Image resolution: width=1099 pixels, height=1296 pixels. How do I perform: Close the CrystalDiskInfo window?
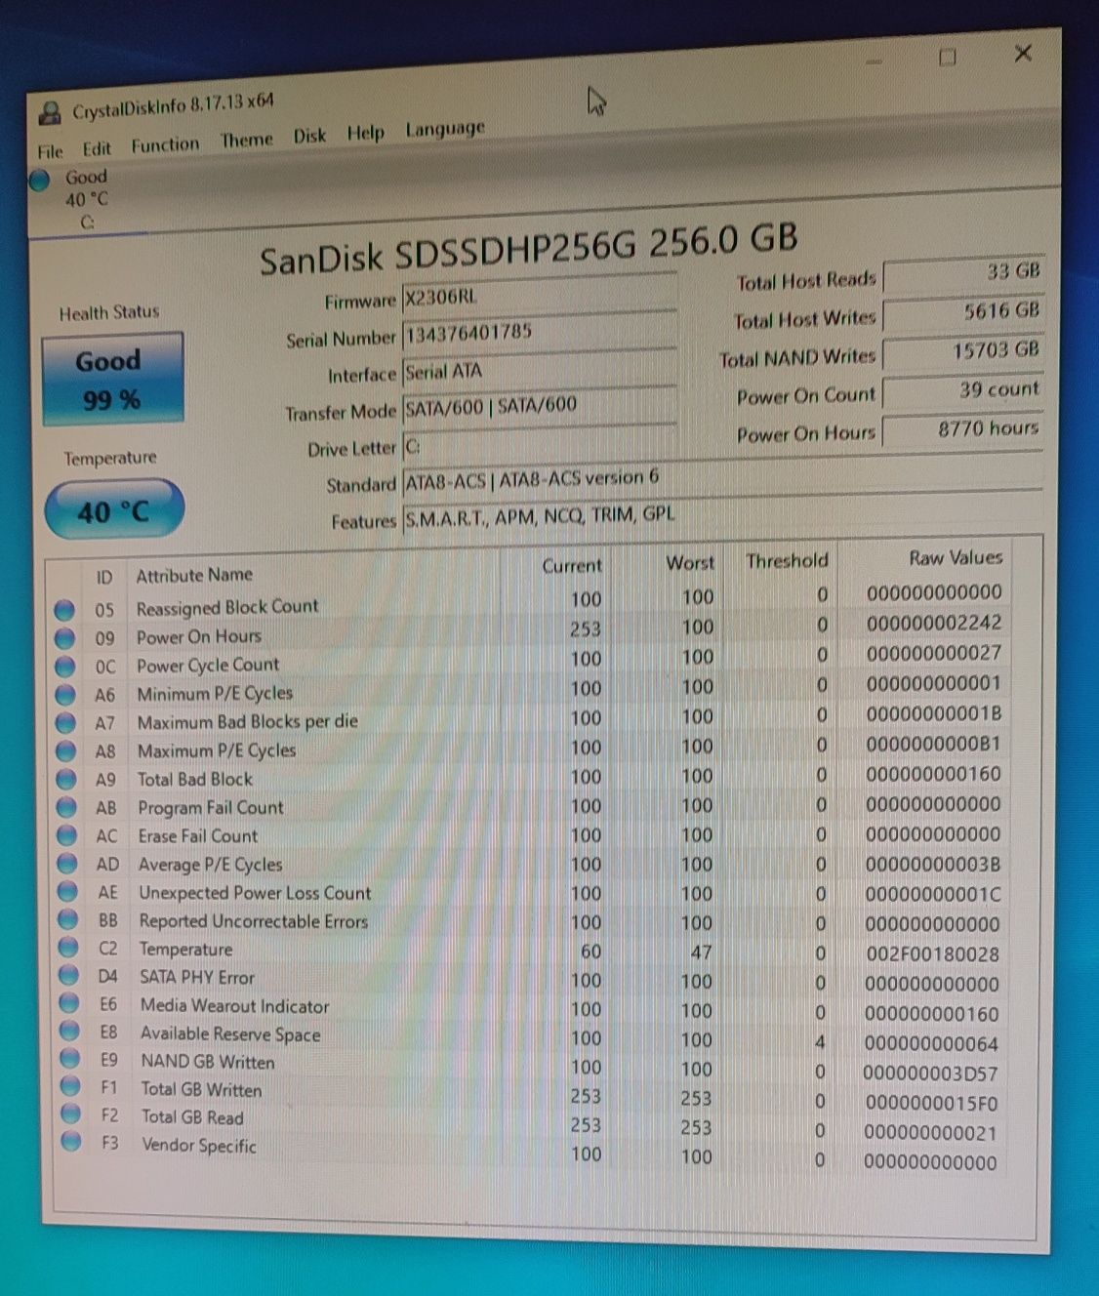[1023, 53]
